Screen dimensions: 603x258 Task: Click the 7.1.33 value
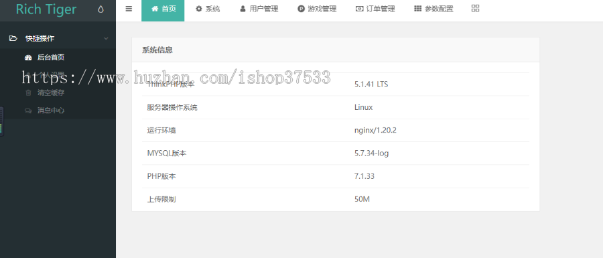coord(364,176)
